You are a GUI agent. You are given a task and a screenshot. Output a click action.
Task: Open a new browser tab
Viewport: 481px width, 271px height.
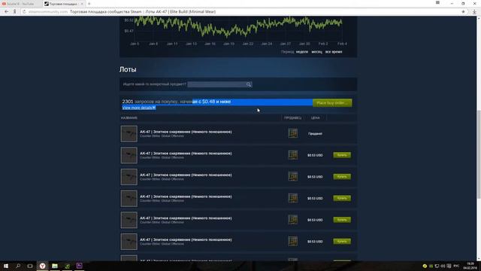point(89,4)
